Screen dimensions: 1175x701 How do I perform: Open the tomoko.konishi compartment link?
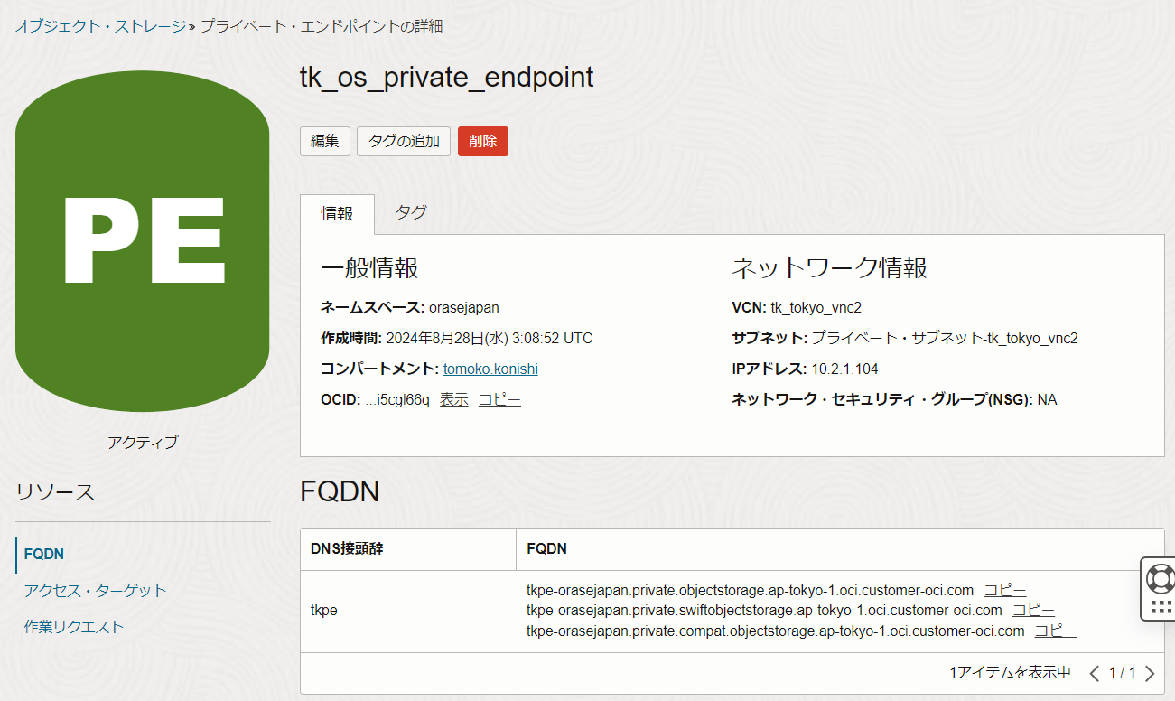click(x=490, y=369)
